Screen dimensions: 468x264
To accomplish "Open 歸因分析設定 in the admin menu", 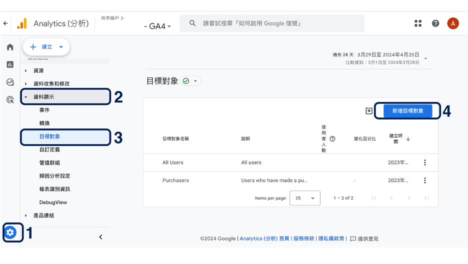I will point(55,176).
